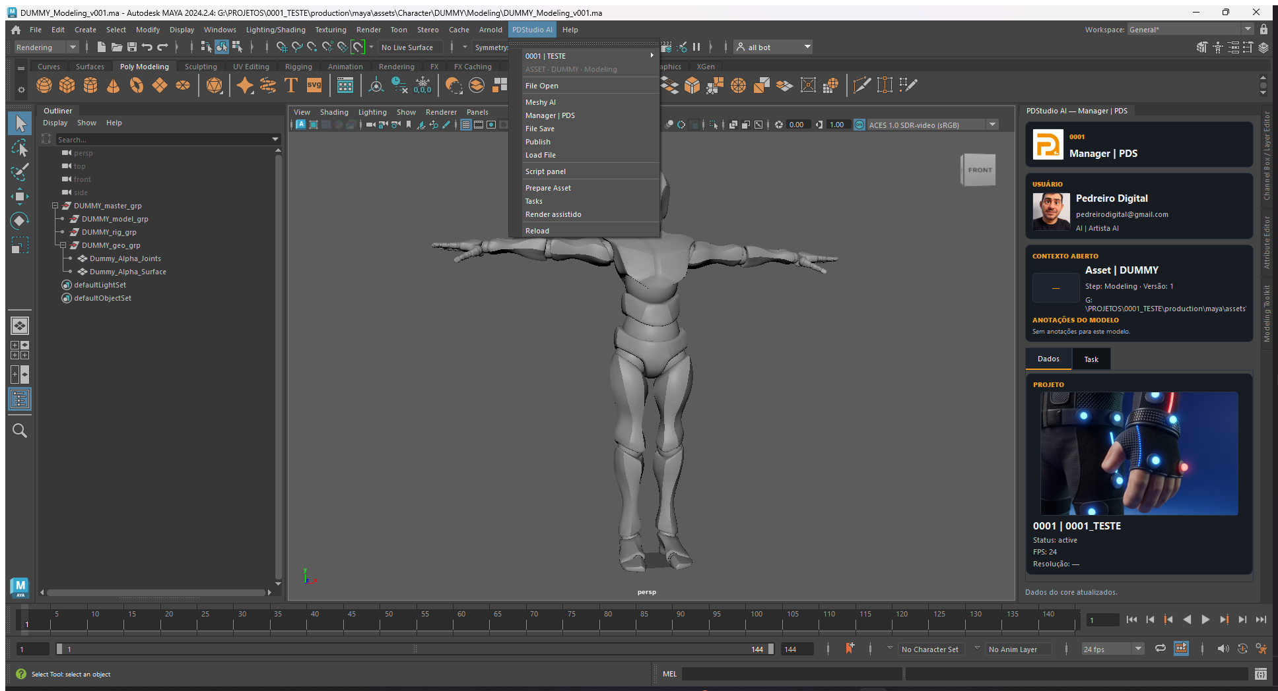
Task: Click the Outliner horizontal scrollbar
Action: click(156, 592)
